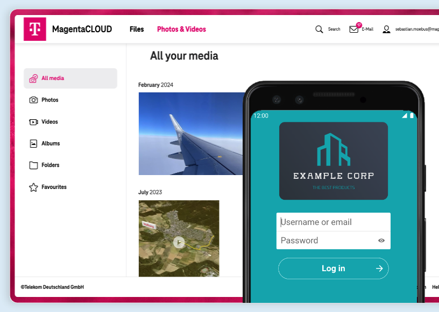Click the Password input field
The height and width of the screenshot is (312, 439).
coord(333,241)
